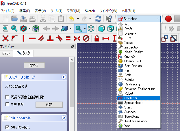Image resolution: width=180 pixels, height=131 pixels.
Task: Click the Draw style icon
Action: [23, 29]
